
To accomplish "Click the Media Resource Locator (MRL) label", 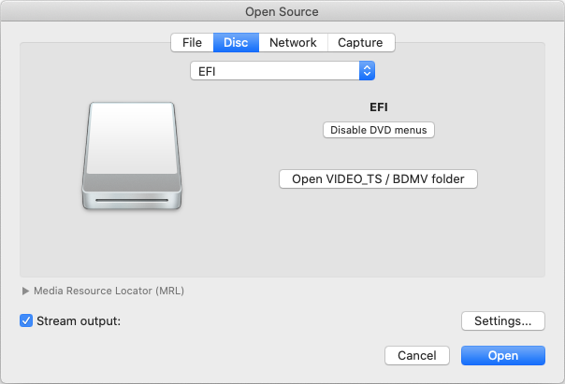I will [109, 291].
